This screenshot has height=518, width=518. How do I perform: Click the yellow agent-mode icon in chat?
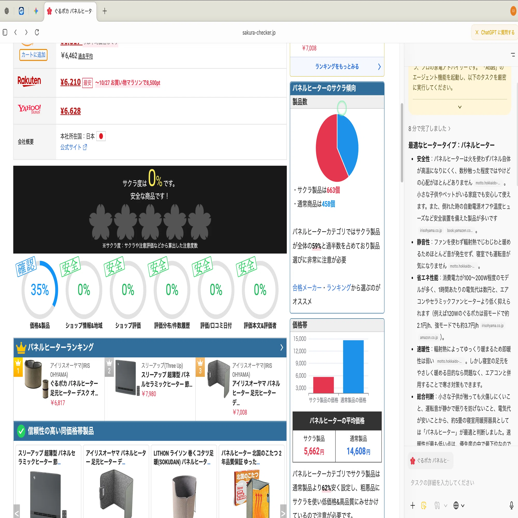(x=424, y=506)
